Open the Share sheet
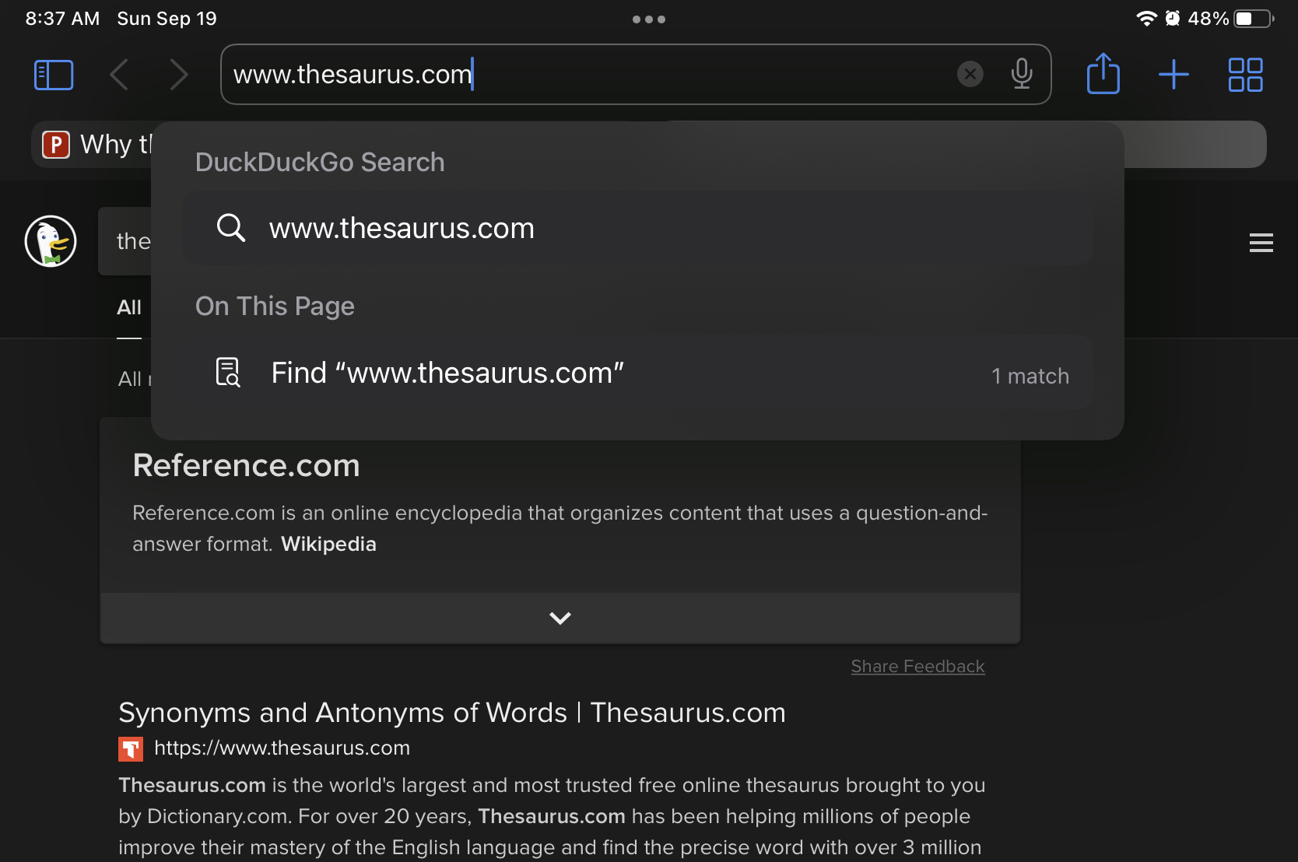This screenshot has width=1298, height=862. coord(1103,74)
